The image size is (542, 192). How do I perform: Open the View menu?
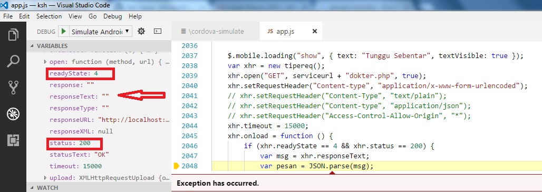pos(75,16)
